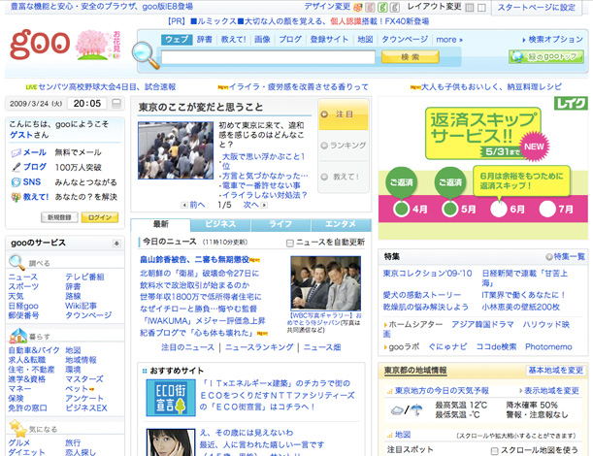Select the ウェブ search tab

coord(177,40)
